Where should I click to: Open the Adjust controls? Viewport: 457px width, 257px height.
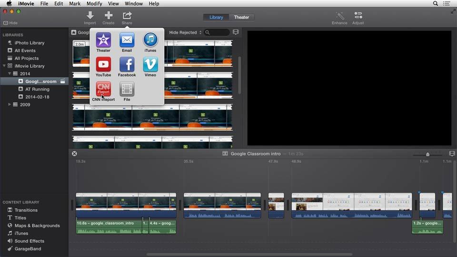358,18
